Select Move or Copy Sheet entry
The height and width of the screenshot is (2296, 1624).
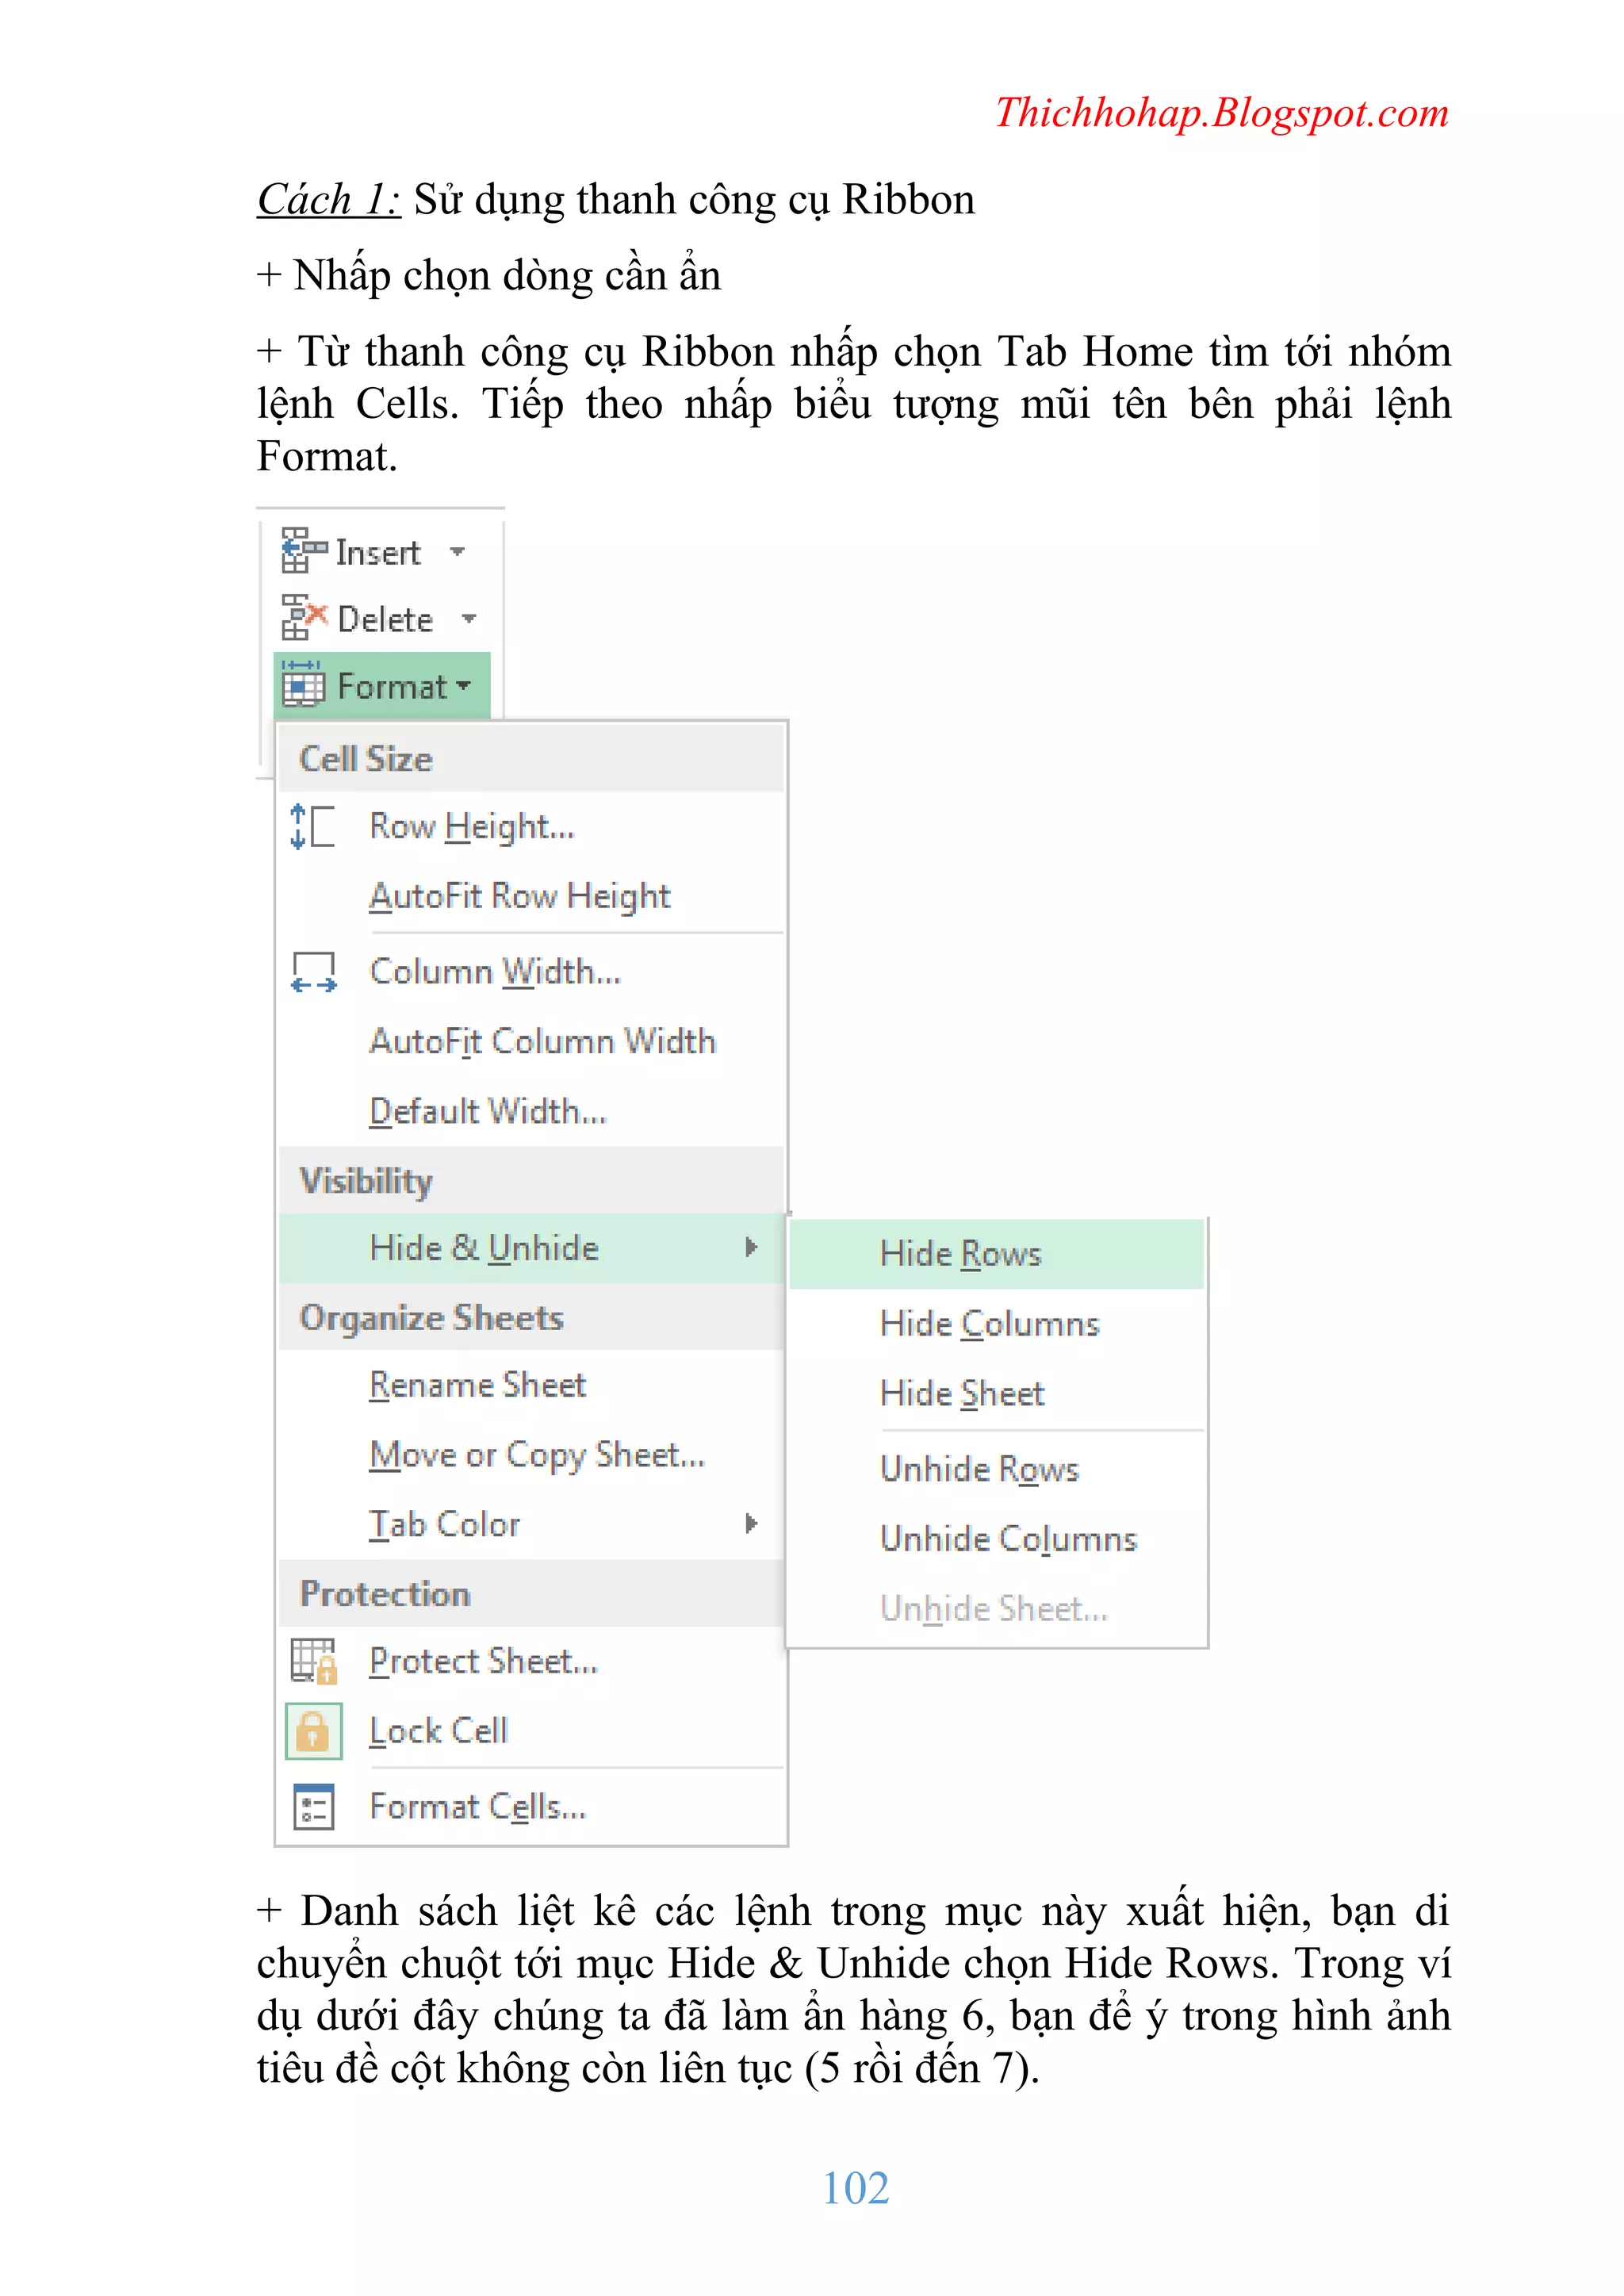click(537, 1455)
